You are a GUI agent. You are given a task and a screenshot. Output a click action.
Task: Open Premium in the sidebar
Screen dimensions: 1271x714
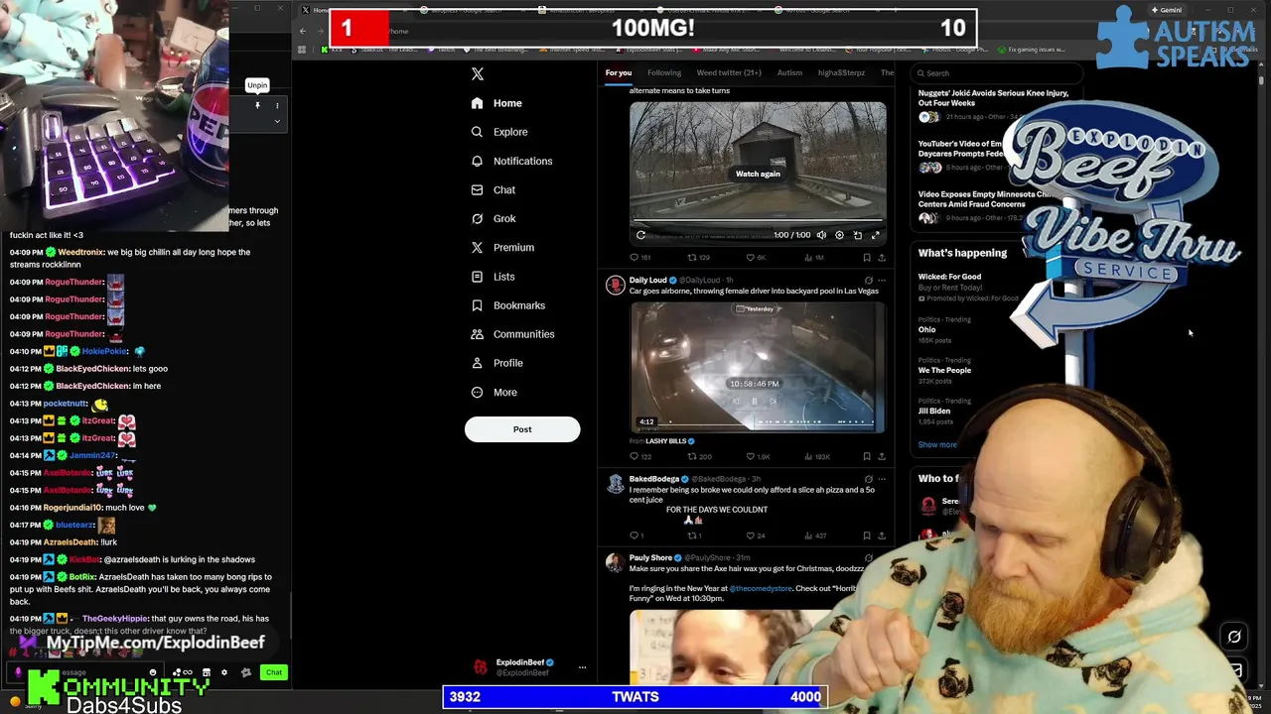[502, 247]
